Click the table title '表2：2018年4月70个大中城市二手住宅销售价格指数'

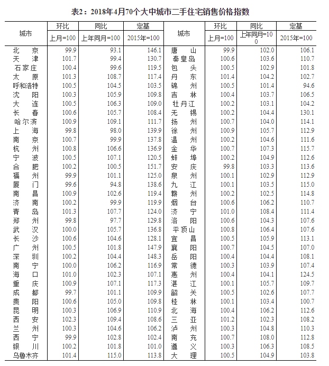(x=160, y=12)
